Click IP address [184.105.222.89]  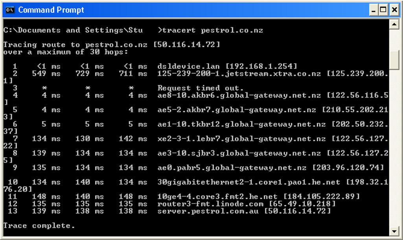(322, 197)
